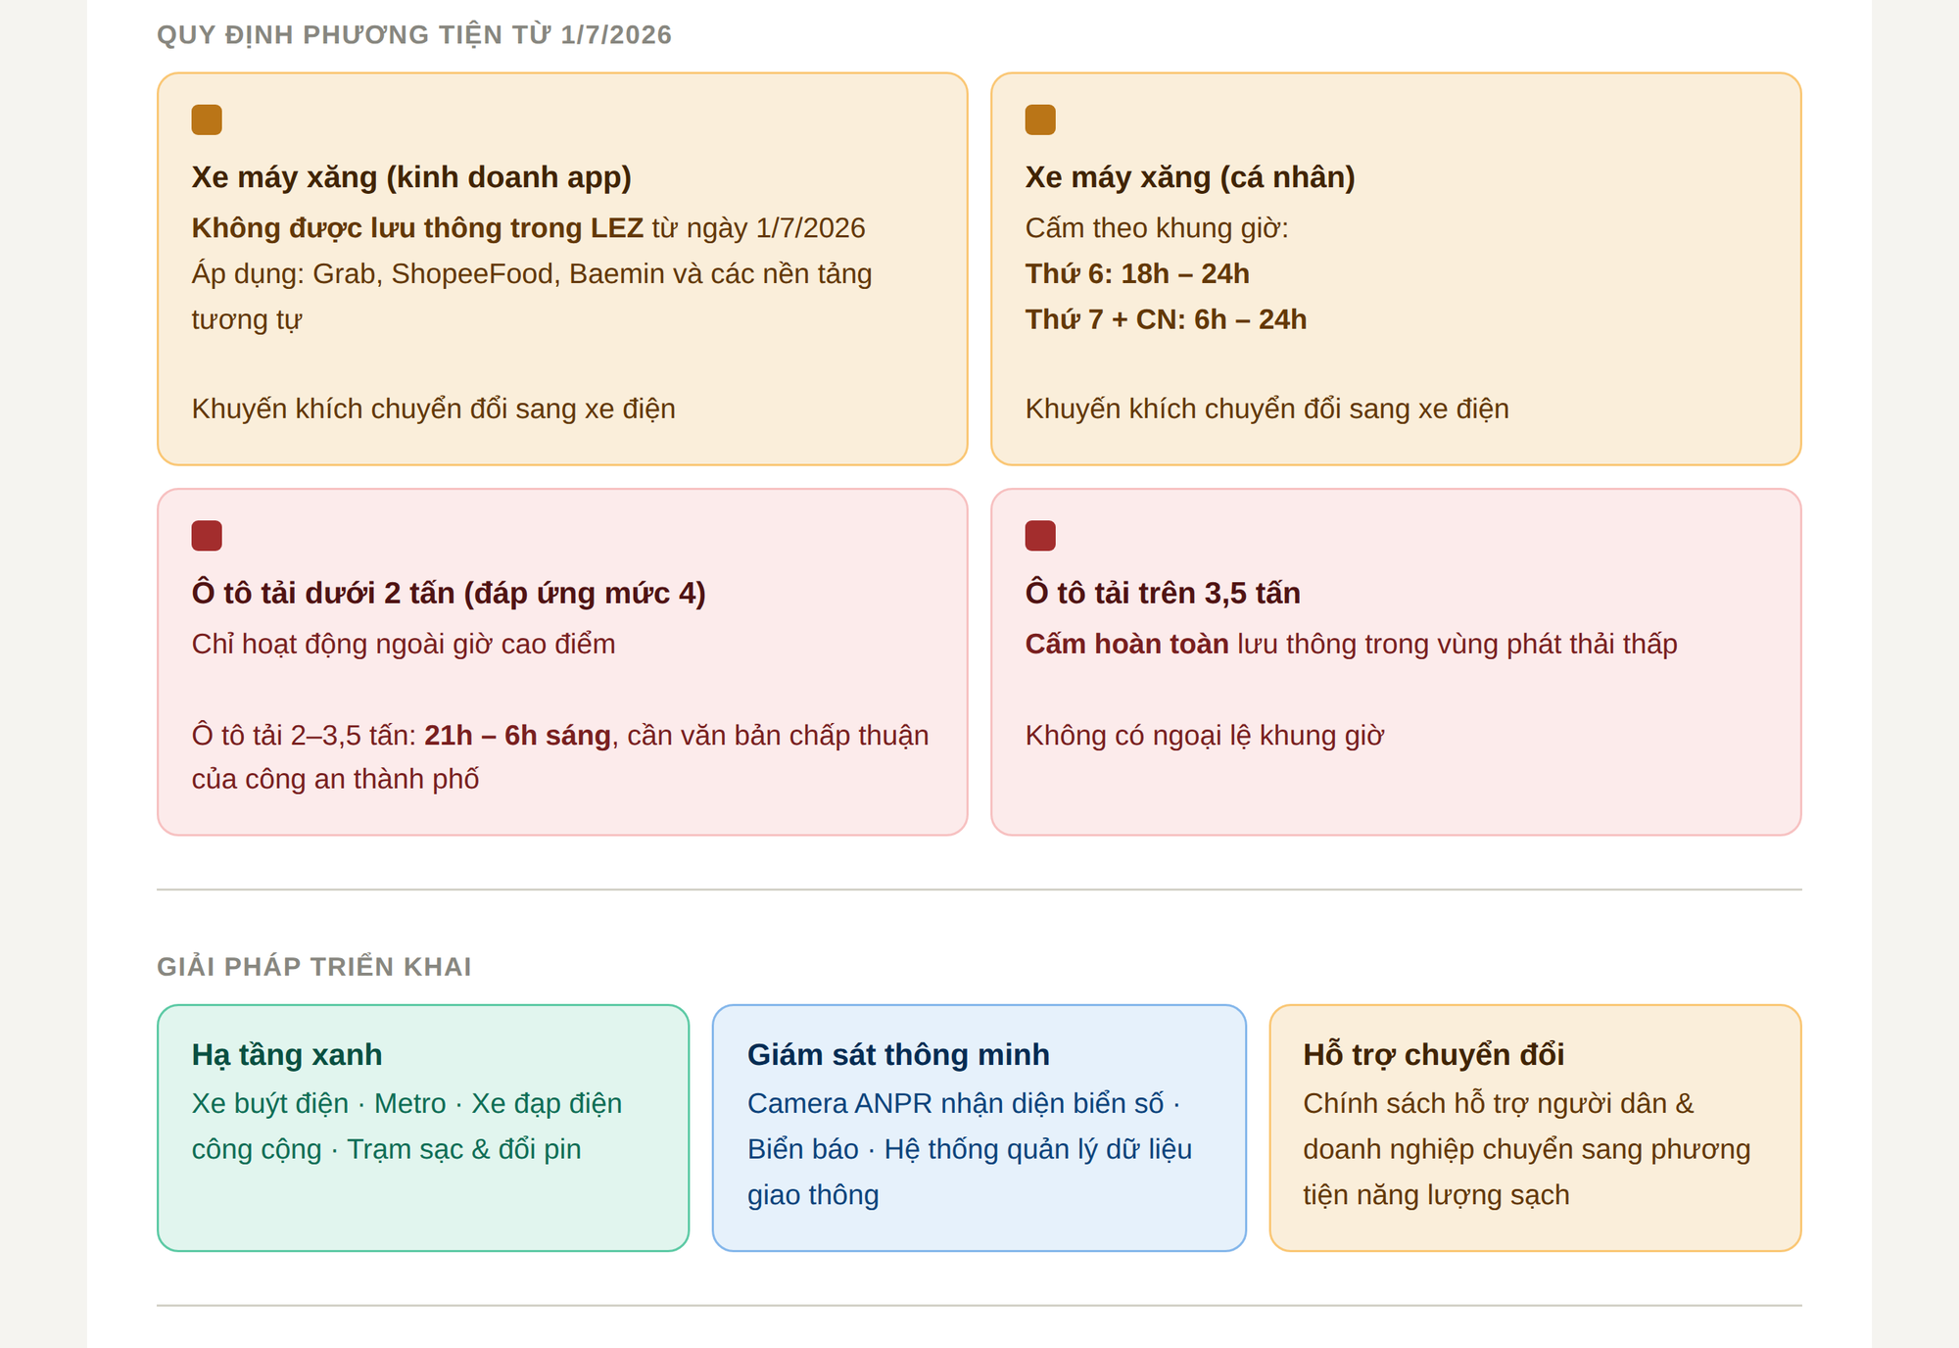
Task: Click the "Ô tô tải dưới 2 tấn (đáp ứng mức 4)" title
Action: (x=449, y=594)
